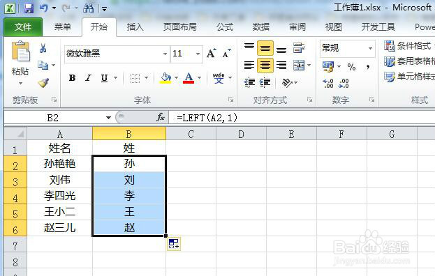Click the Format Painter brush icon
This screenshot has height=276, width=435.
[x=43, y=82]
